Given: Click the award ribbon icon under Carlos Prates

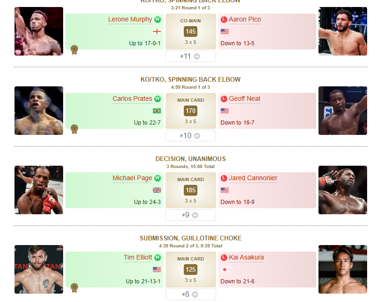Looking at the screenshot, I should [74, 129].
